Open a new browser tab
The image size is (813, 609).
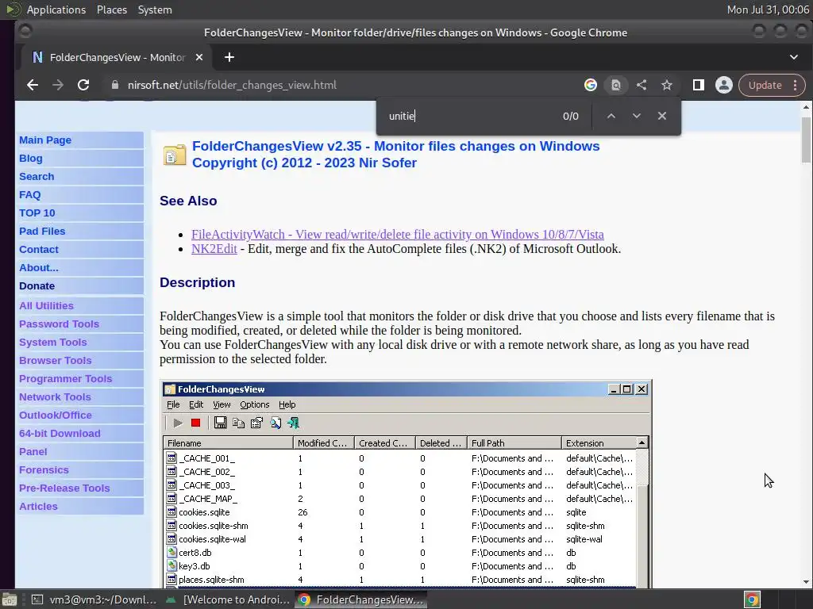(x=229, y=57)
